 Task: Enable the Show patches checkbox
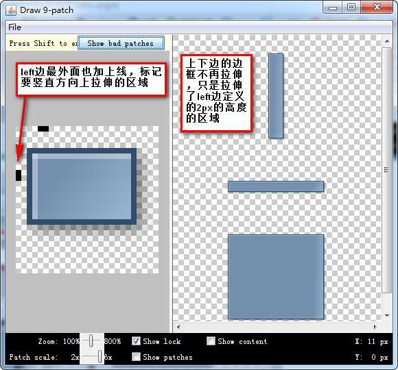pos(136,357)
